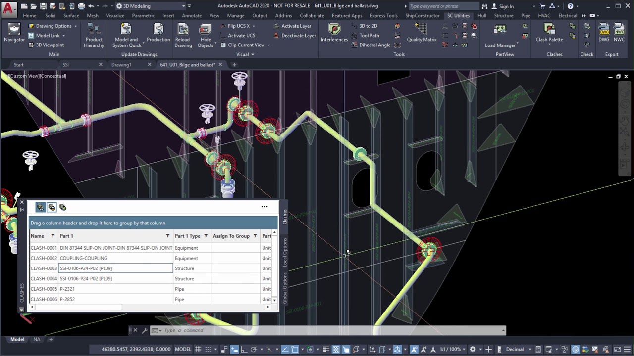634x356 pixels.
Task: Select the 3D Viewpoint tool
Action: (46, 45)
